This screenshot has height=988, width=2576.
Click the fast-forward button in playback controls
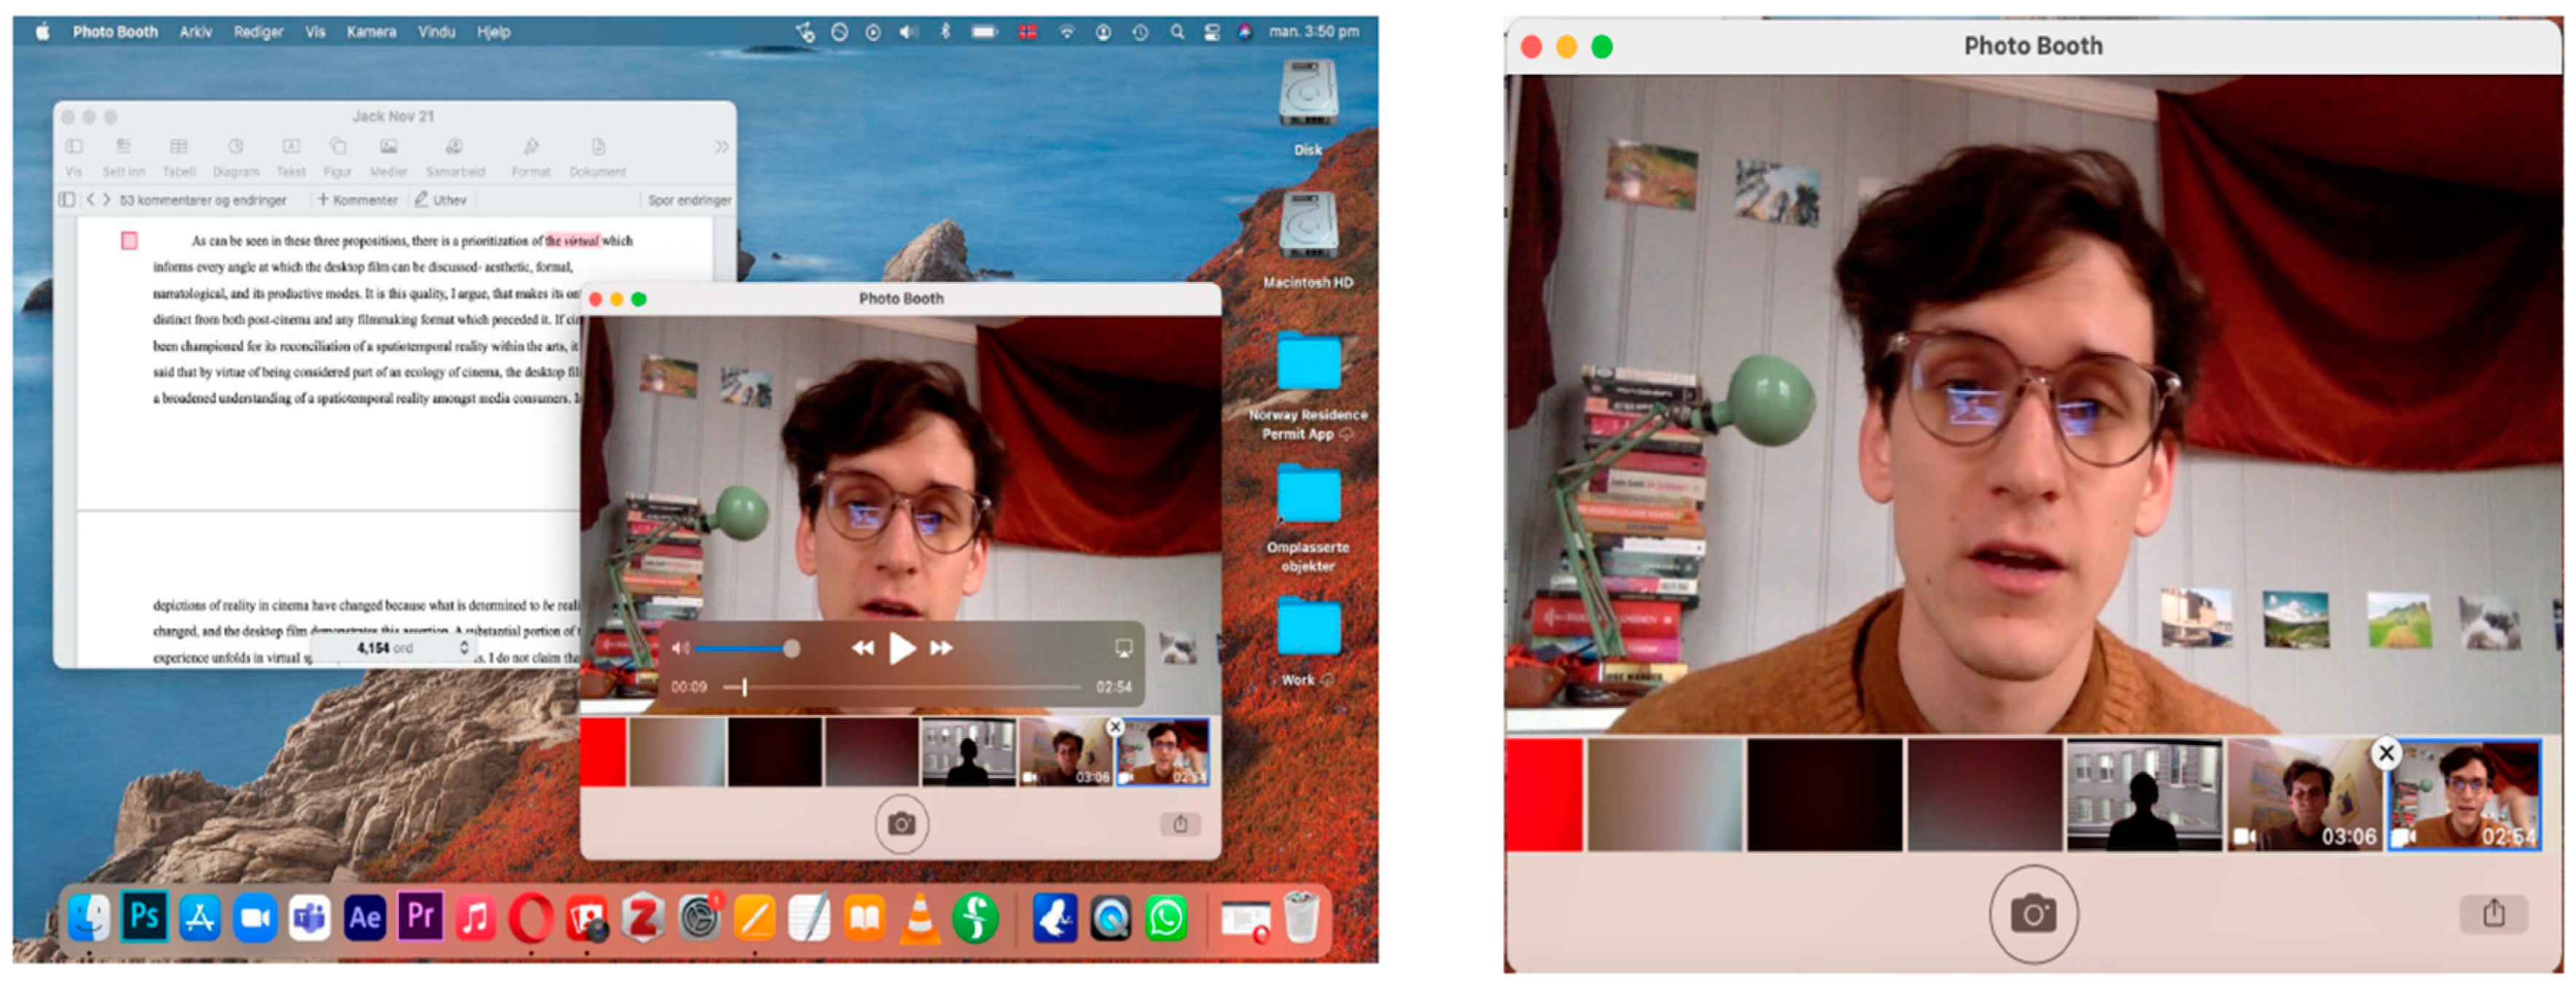941,648
